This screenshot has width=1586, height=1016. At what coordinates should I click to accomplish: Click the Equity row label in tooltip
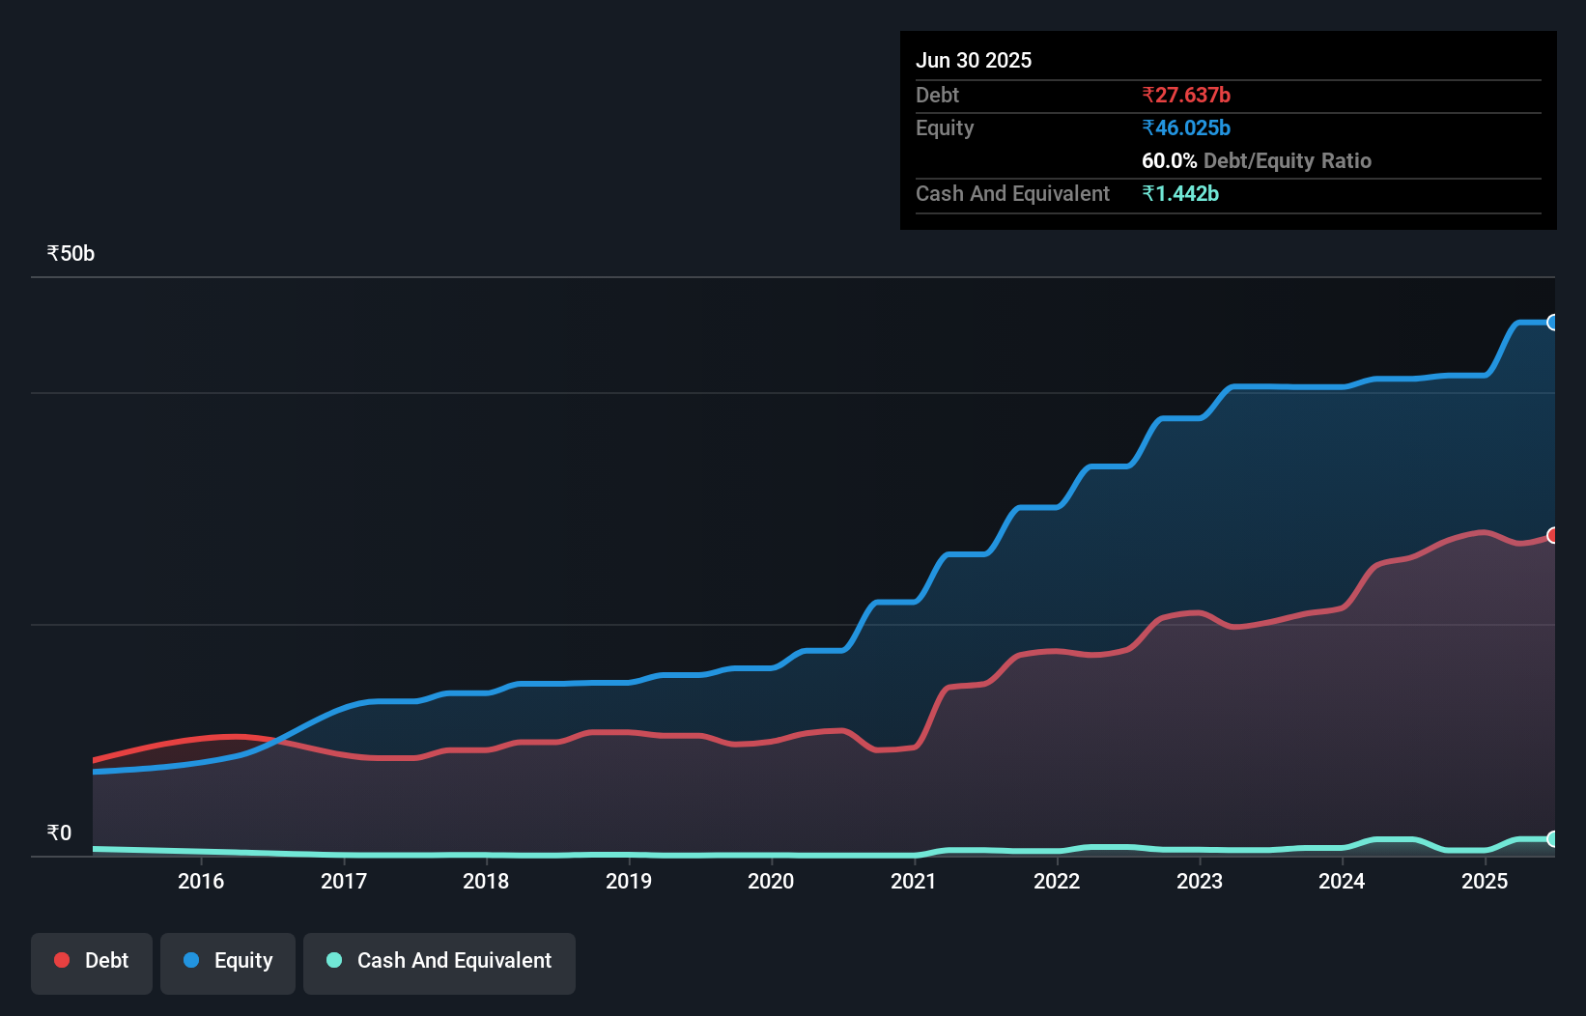[945, 127]
